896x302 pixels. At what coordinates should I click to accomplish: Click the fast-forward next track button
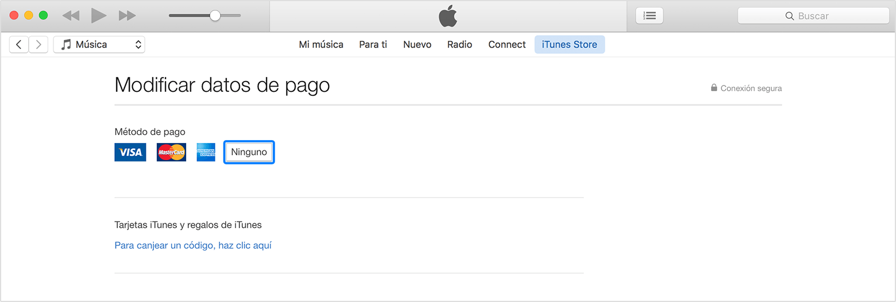[x=127, y=16]
